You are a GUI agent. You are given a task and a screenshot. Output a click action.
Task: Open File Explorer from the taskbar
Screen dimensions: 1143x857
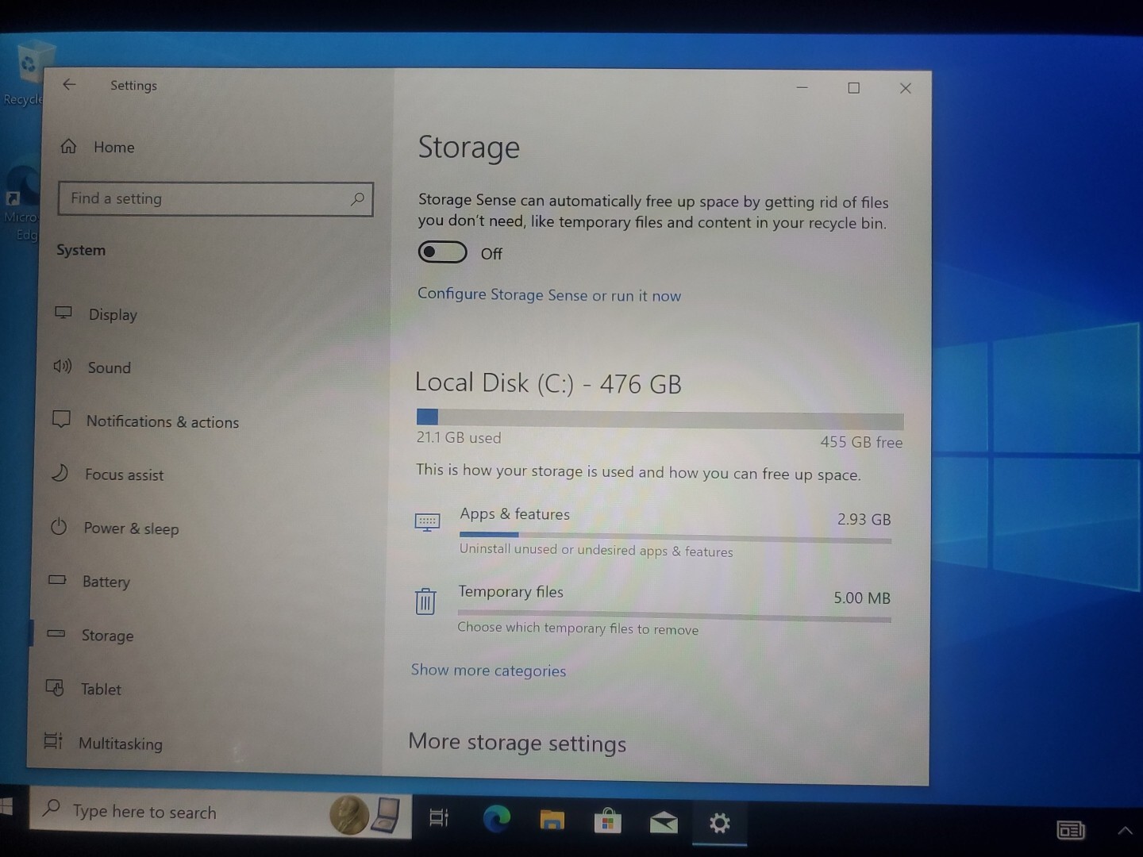[552, 820]
